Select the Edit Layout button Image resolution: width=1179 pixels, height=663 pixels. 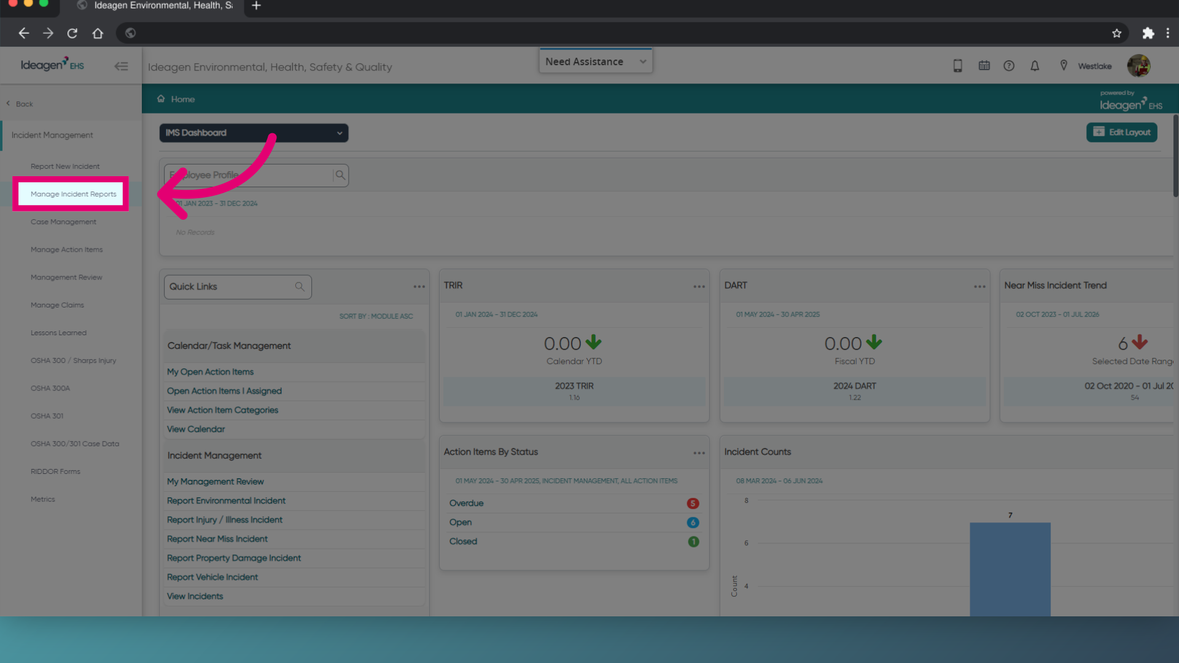1121,132
